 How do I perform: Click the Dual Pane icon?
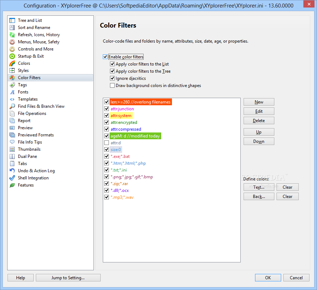coord(12,156)
